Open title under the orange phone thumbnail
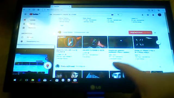Viewport: 174px width, 98px height. tap(67, 51)
